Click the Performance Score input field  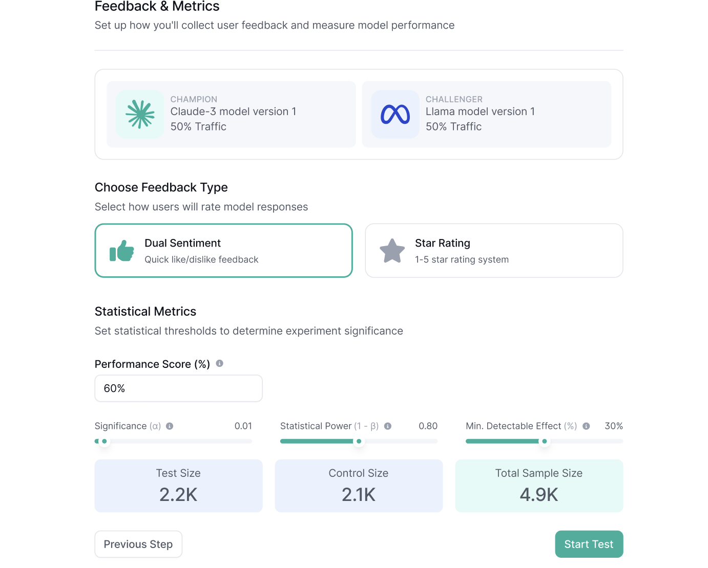pos(178,388)
